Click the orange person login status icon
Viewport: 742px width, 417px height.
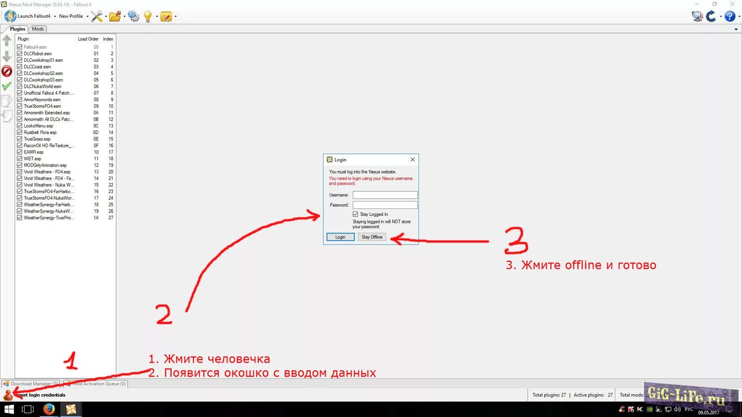pyautogui.click(x=8, y=395)
